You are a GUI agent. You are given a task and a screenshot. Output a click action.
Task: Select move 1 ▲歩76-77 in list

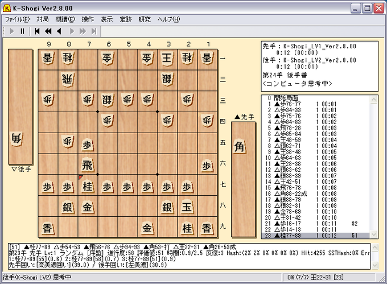[315, 104]
